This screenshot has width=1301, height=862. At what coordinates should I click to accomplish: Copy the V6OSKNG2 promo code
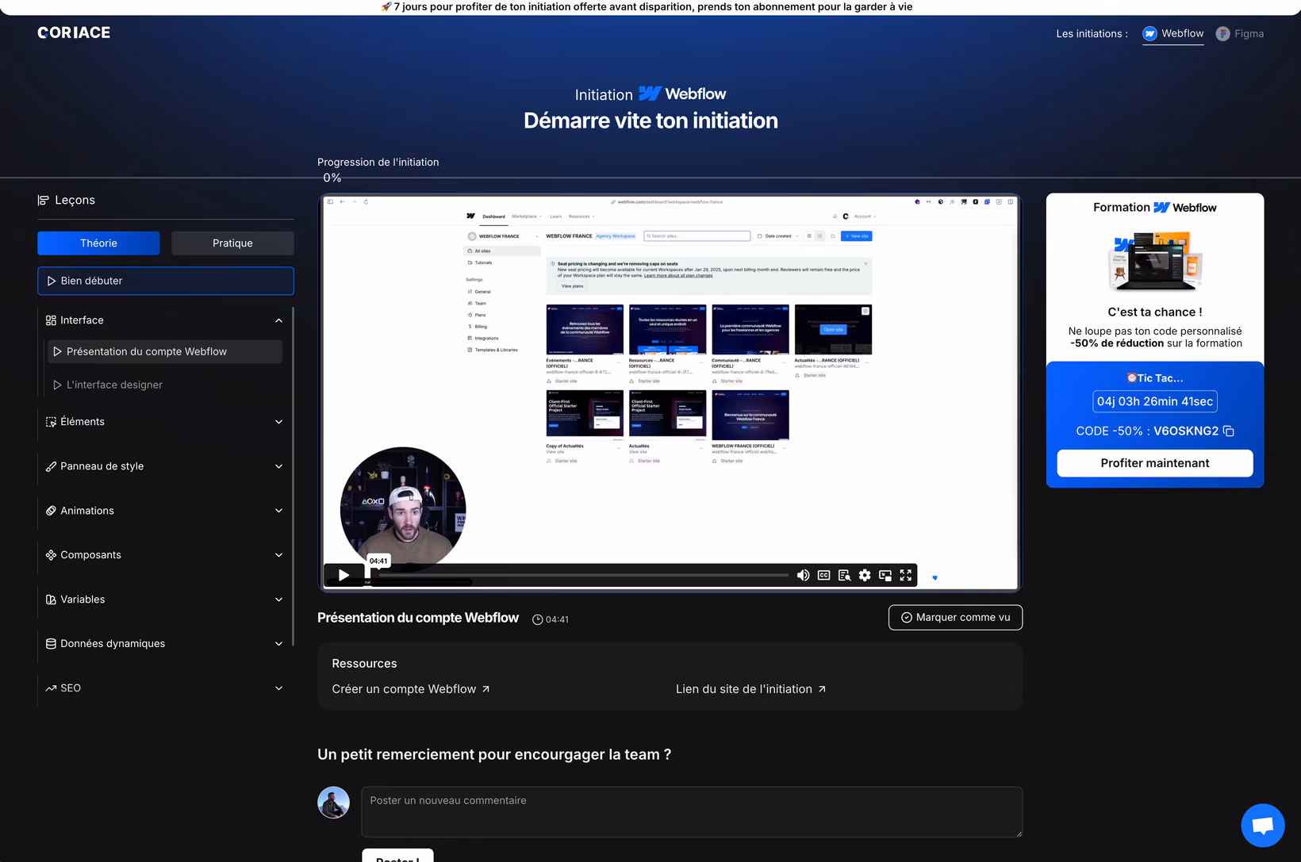1229,431
